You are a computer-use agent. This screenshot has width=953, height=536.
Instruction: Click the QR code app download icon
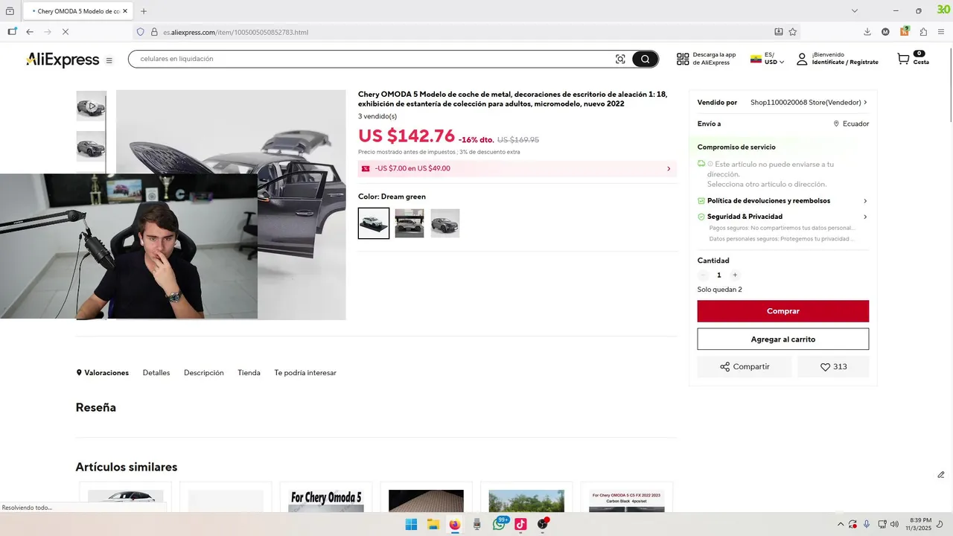coord(683,60)
